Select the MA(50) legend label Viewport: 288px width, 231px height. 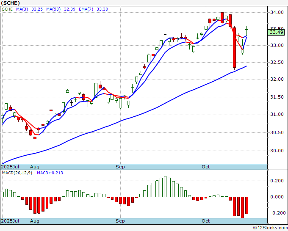tap(53, 9)
